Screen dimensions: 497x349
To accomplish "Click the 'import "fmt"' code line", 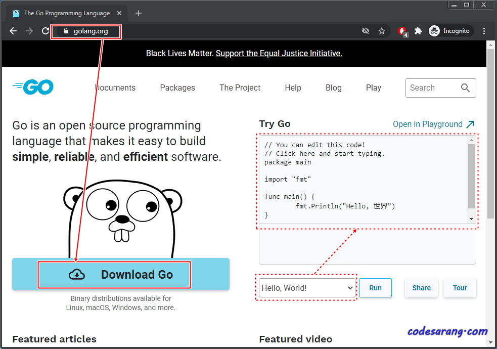I will click(x=288, y=179).
